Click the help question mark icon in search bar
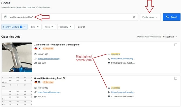 (x=6, y=17)
